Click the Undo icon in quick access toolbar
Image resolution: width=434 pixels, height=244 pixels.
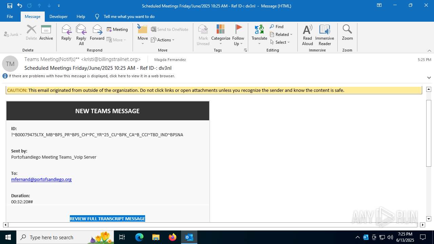(x=20, y=6)
